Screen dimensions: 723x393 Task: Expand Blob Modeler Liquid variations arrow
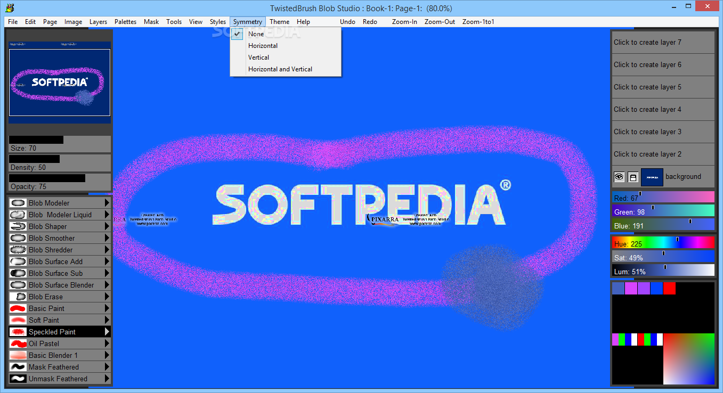(x=107, y=215)
